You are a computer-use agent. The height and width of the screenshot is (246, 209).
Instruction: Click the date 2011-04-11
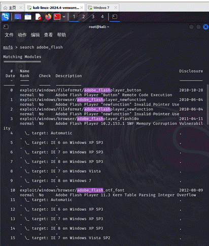click(191, 118)
